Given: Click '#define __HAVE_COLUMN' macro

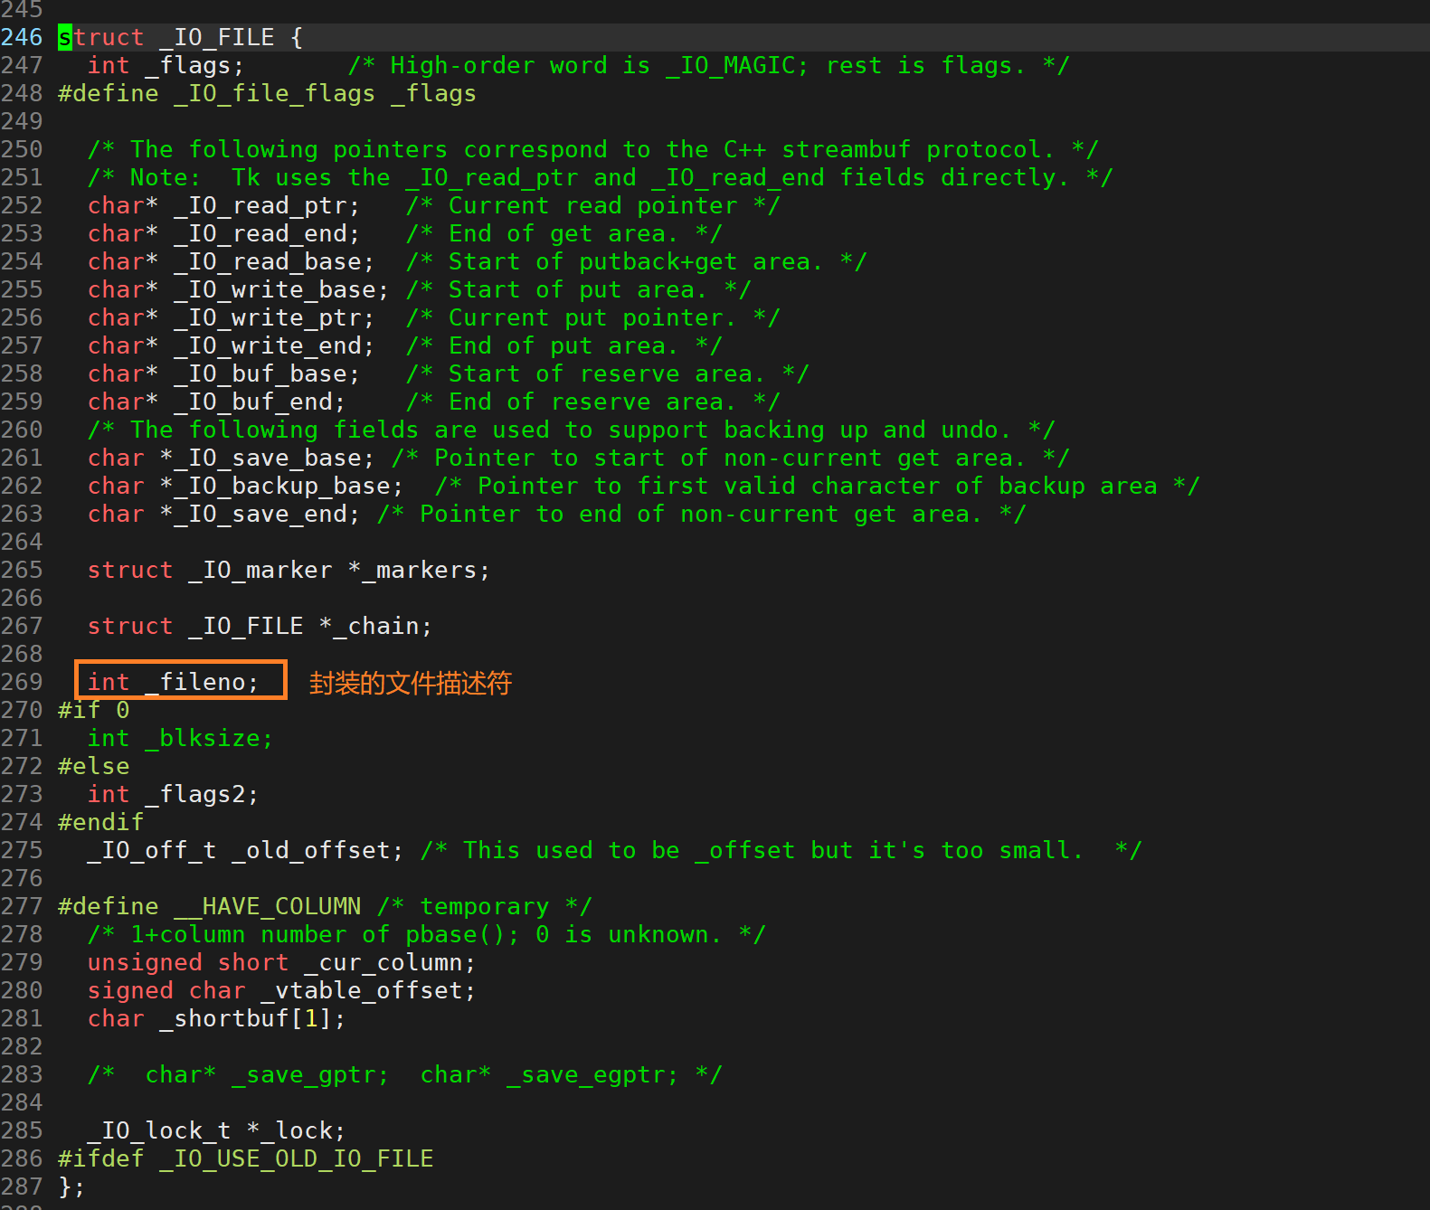Looking at the screenshot, I should pos(209,906).
